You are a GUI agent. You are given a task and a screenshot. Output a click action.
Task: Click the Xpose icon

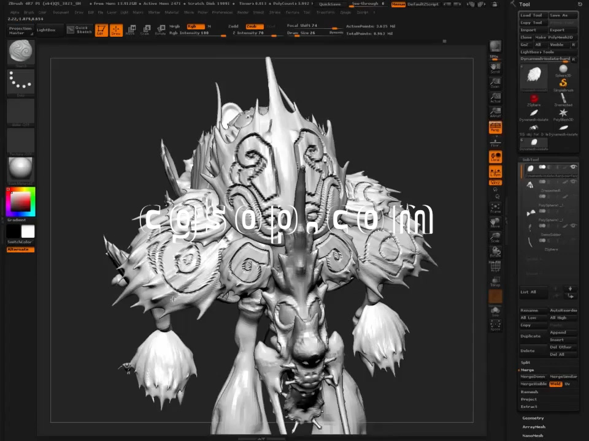click(x=495, y=325)
